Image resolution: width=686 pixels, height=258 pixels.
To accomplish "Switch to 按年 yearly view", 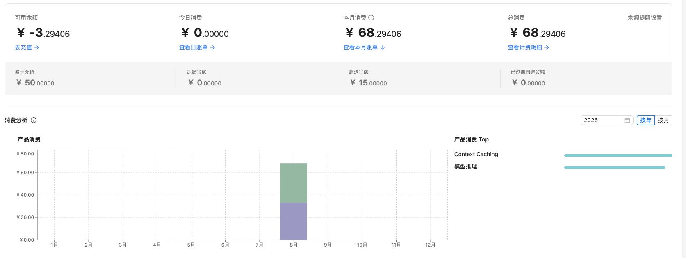I will 646,120.
